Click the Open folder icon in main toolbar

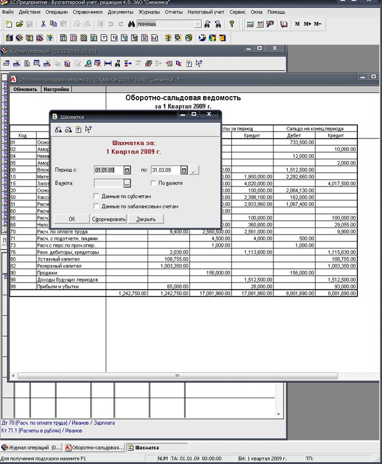click(x=19, y=24)
